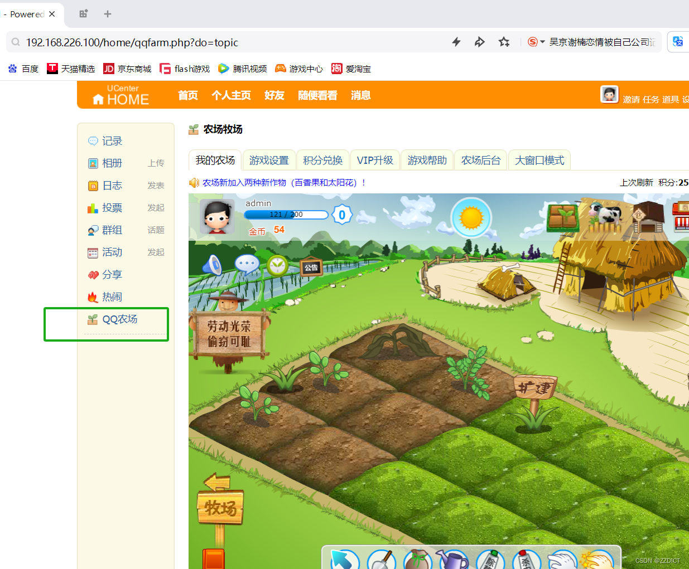Screen dimensions: 689x569
Task: Pick the seed bag tool
Action: tap(418, 560)
